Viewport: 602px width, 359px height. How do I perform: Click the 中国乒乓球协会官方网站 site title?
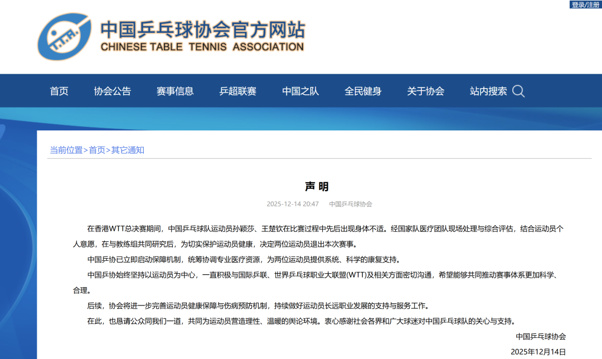[x=202, y=30]
